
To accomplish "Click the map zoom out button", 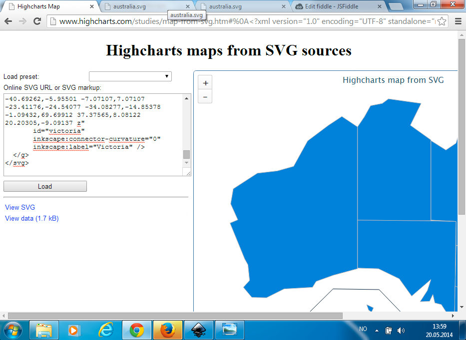I will 205,96.
